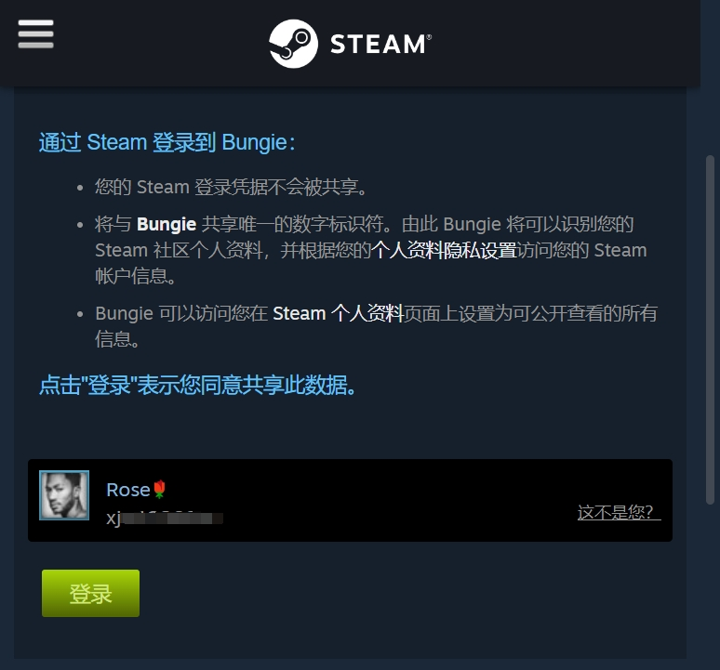Open the 个人资料隐私设置 link
The height and width of the screenshot is (670, 720).
[444, 250]
